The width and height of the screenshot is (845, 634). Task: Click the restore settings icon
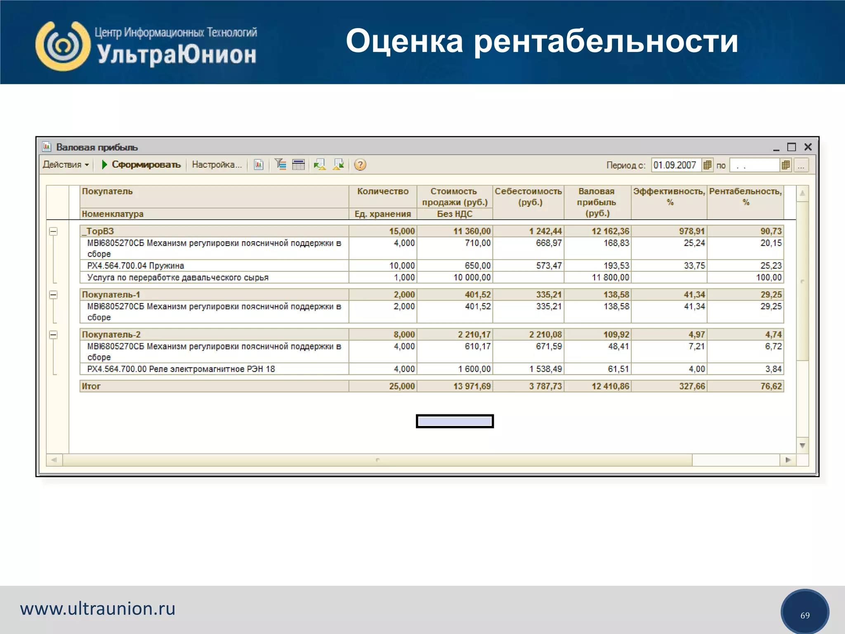[x=320, y=165]
